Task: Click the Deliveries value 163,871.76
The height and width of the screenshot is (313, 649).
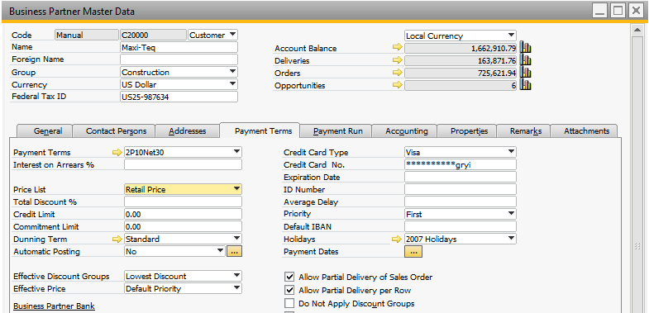Action: point(461,60)
